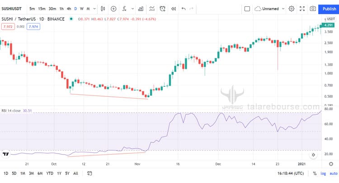Select the M monthly timeframe
This screenshot has width=339, height=183.
pos(88,9)
